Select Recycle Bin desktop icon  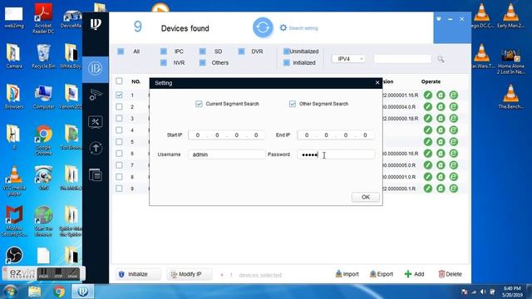coord(43,56)
